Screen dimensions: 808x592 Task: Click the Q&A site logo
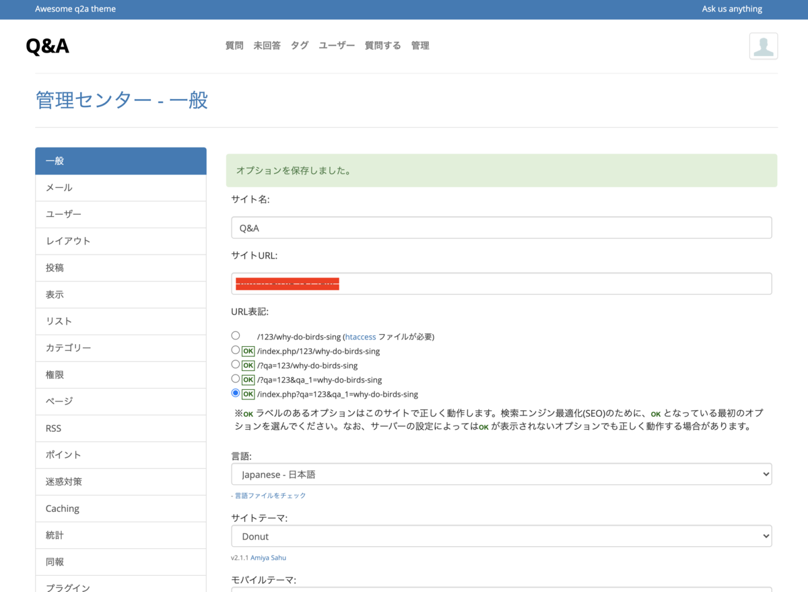click(x=47, y=46)
